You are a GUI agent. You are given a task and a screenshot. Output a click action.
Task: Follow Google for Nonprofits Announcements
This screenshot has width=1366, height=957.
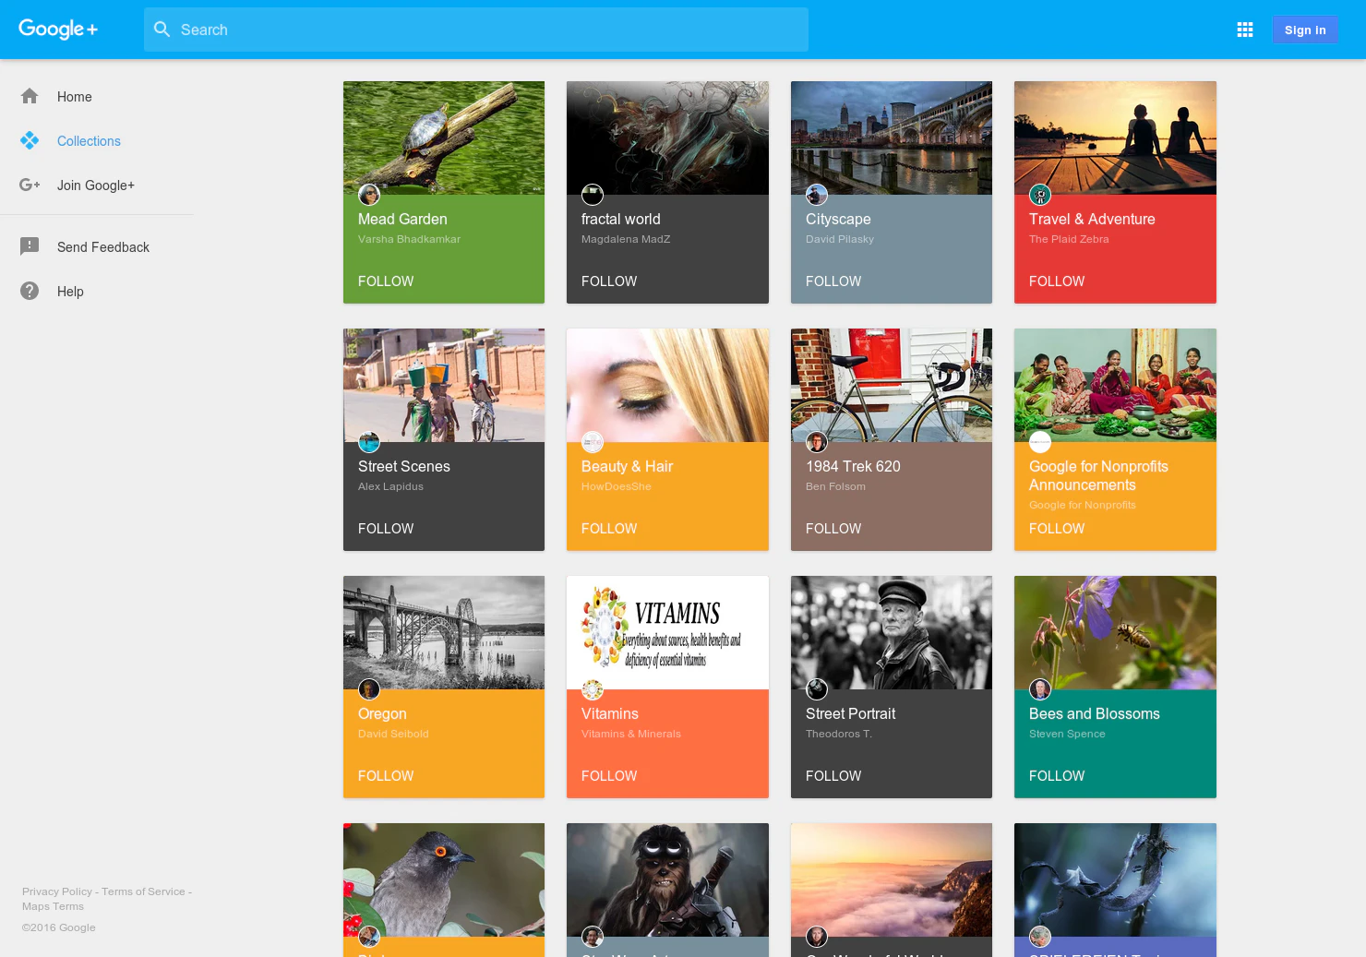tap(1057, 528)
